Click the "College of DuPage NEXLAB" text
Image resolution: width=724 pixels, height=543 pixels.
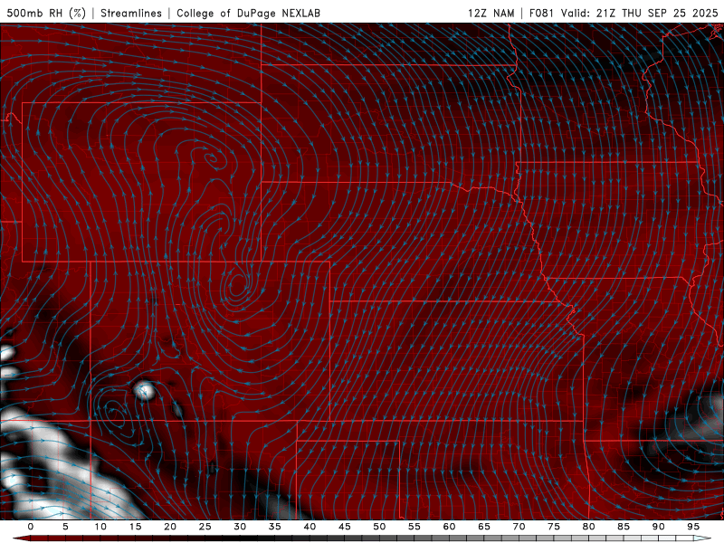(x=248, y=14)
